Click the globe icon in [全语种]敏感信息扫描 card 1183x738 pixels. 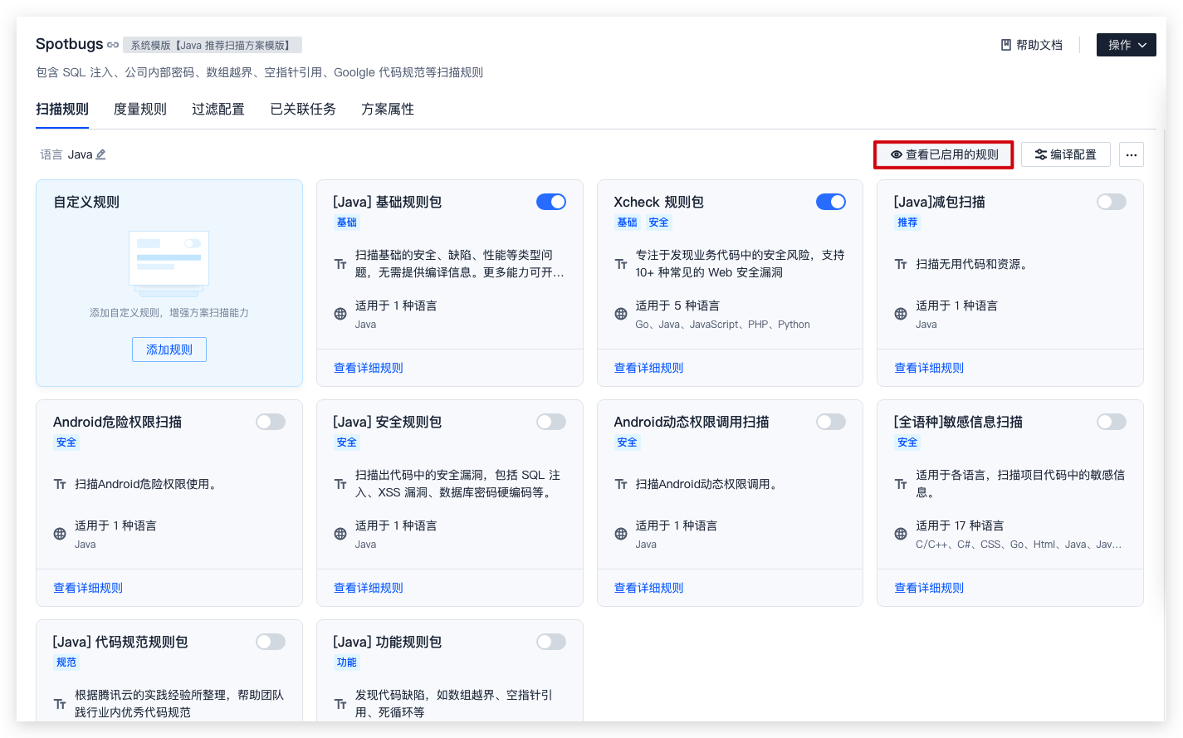[x=901, y=534]
